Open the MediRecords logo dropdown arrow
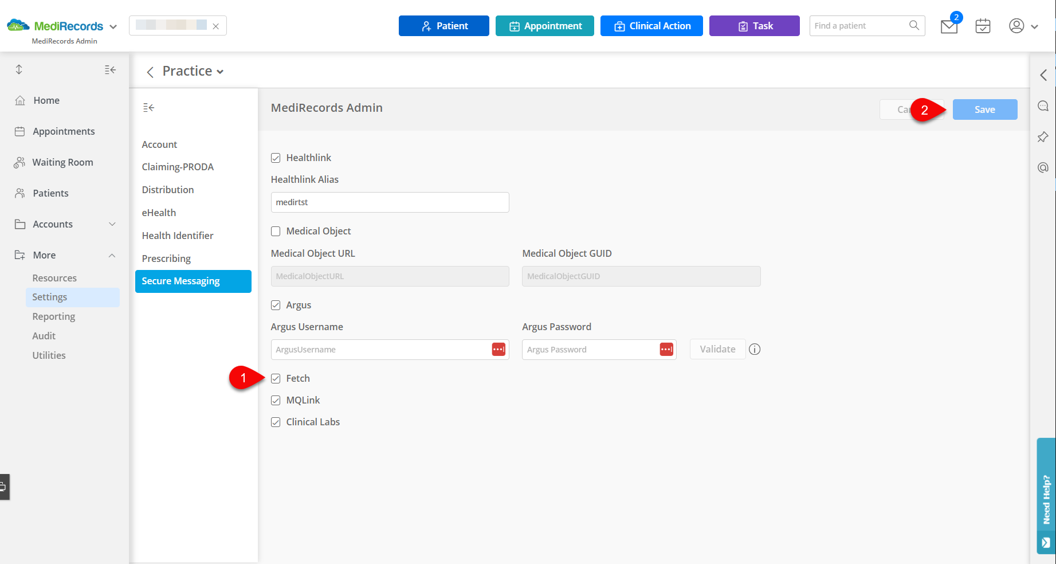The height and width of the screenshot is (564, 1056). (x=113, y=26)
